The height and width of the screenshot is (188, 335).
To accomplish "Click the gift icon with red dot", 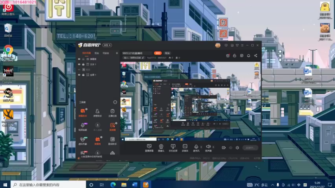I will tap(228, 56).
